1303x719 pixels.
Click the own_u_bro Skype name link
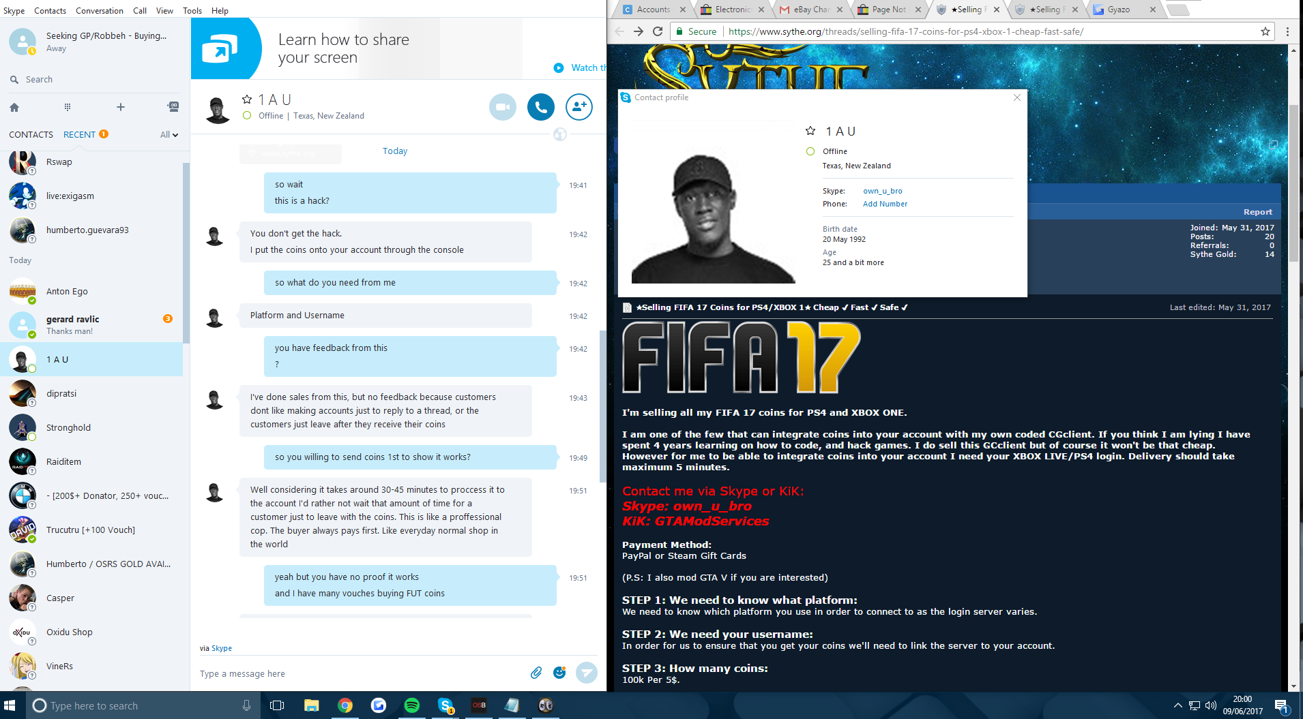882,191
